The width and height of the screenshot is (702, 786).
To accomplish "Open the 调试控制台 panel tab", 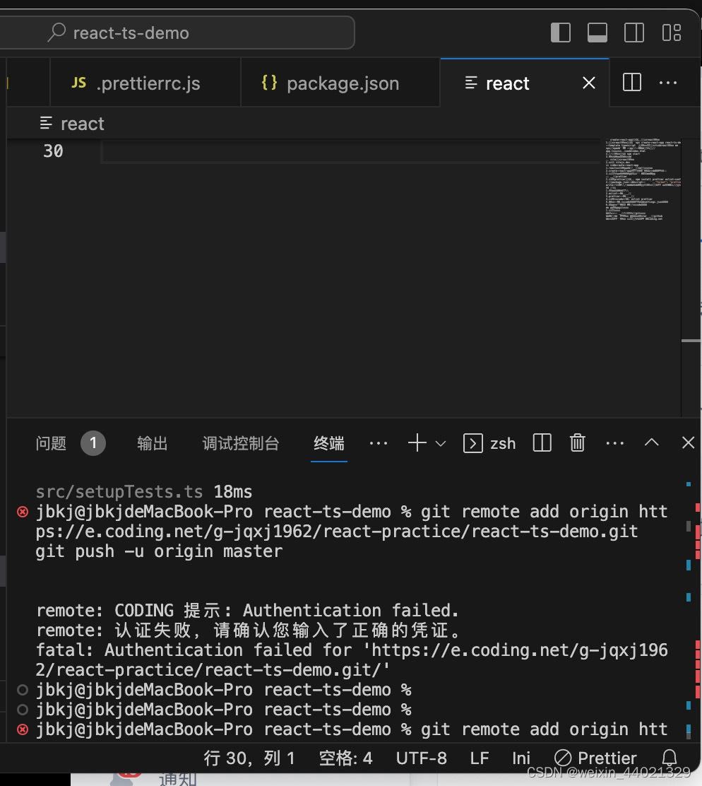I will click(x=241, y=443).
